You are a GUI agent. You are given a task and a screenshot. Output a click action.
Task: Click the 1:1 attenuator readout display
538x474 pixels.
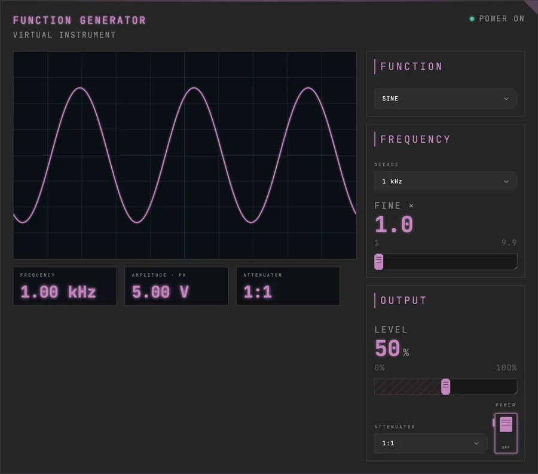pos(288,286)
